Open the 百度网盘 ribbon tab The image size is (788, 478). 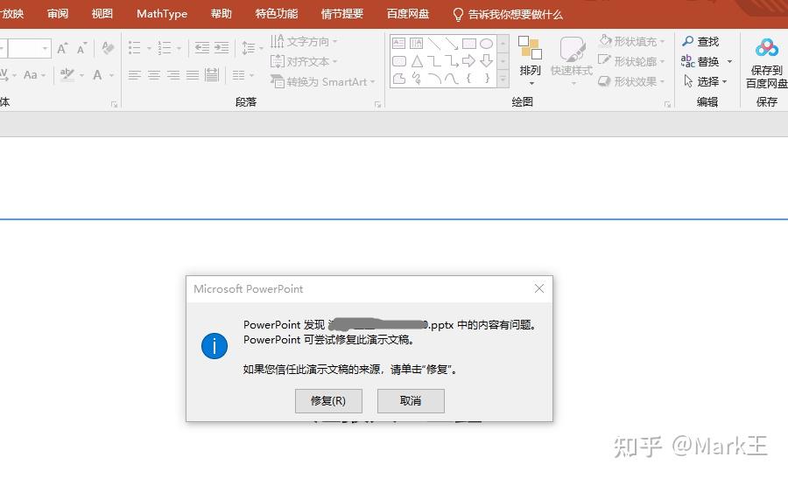tap(408, 13)
